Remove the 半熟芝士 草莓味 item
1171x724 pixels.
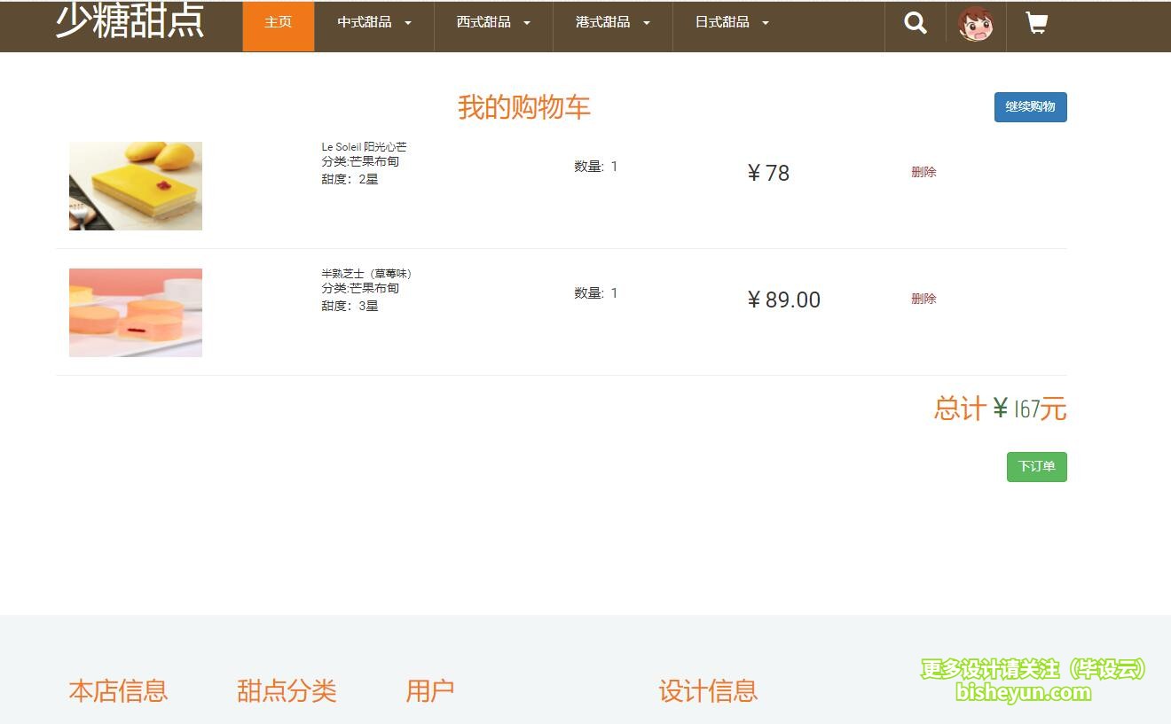pos(923,299)
